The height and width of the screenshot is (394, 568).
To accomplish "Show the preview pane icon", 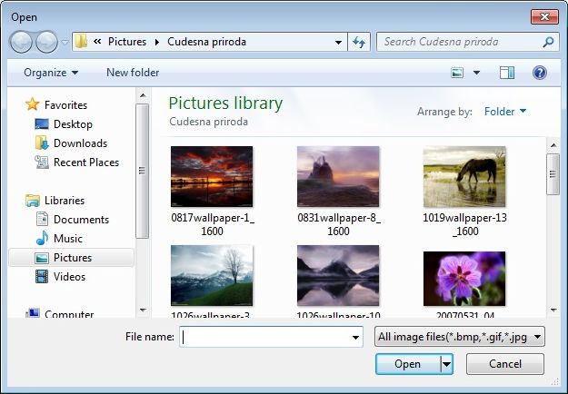I will click(x=507, y=73).
